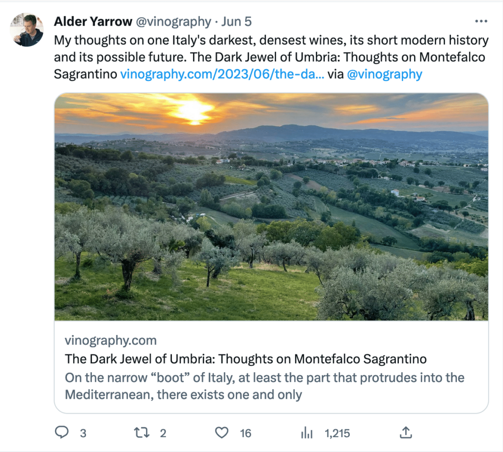503x452 pixels.
Task: Click the like count of 16
Action: (x=246, y=433)
